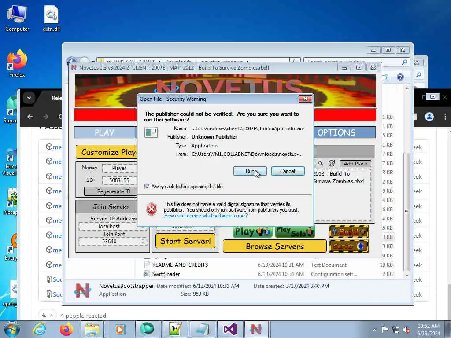This screenshot has width=451, height=338.
Task: Click the Explorer scrollbar down arrow
Action: click(407, 275)
